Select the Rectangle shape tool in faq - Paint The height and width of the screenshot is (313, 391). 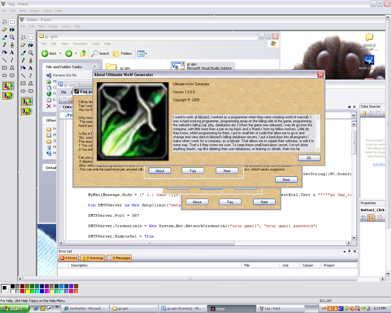click(5, 68)
